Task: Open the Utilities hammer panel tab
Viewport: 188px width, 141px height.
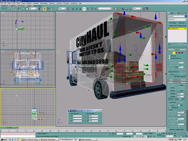Action: [x=185, y=13]
